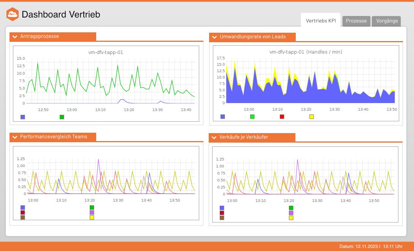Toggle crimson legend swatch in Performancevergleich Teams

(23, 213)
